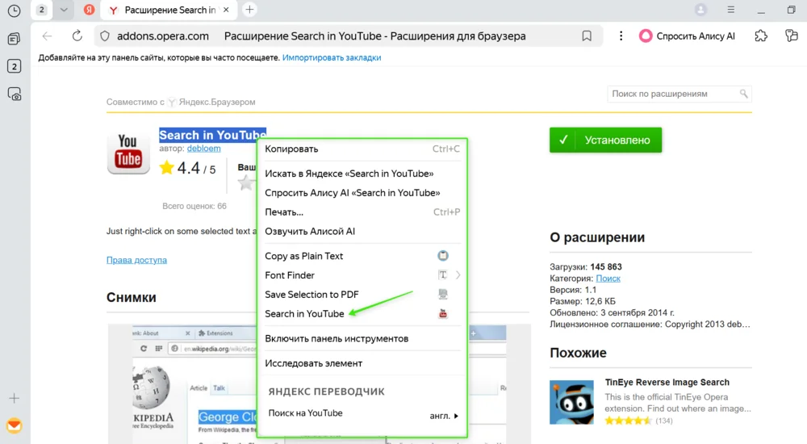Image resolution: width=807 pixels, height=444 pixels.
Task: Click the 'Размер: 12,6 КБ' text
Action: [582, 301]
